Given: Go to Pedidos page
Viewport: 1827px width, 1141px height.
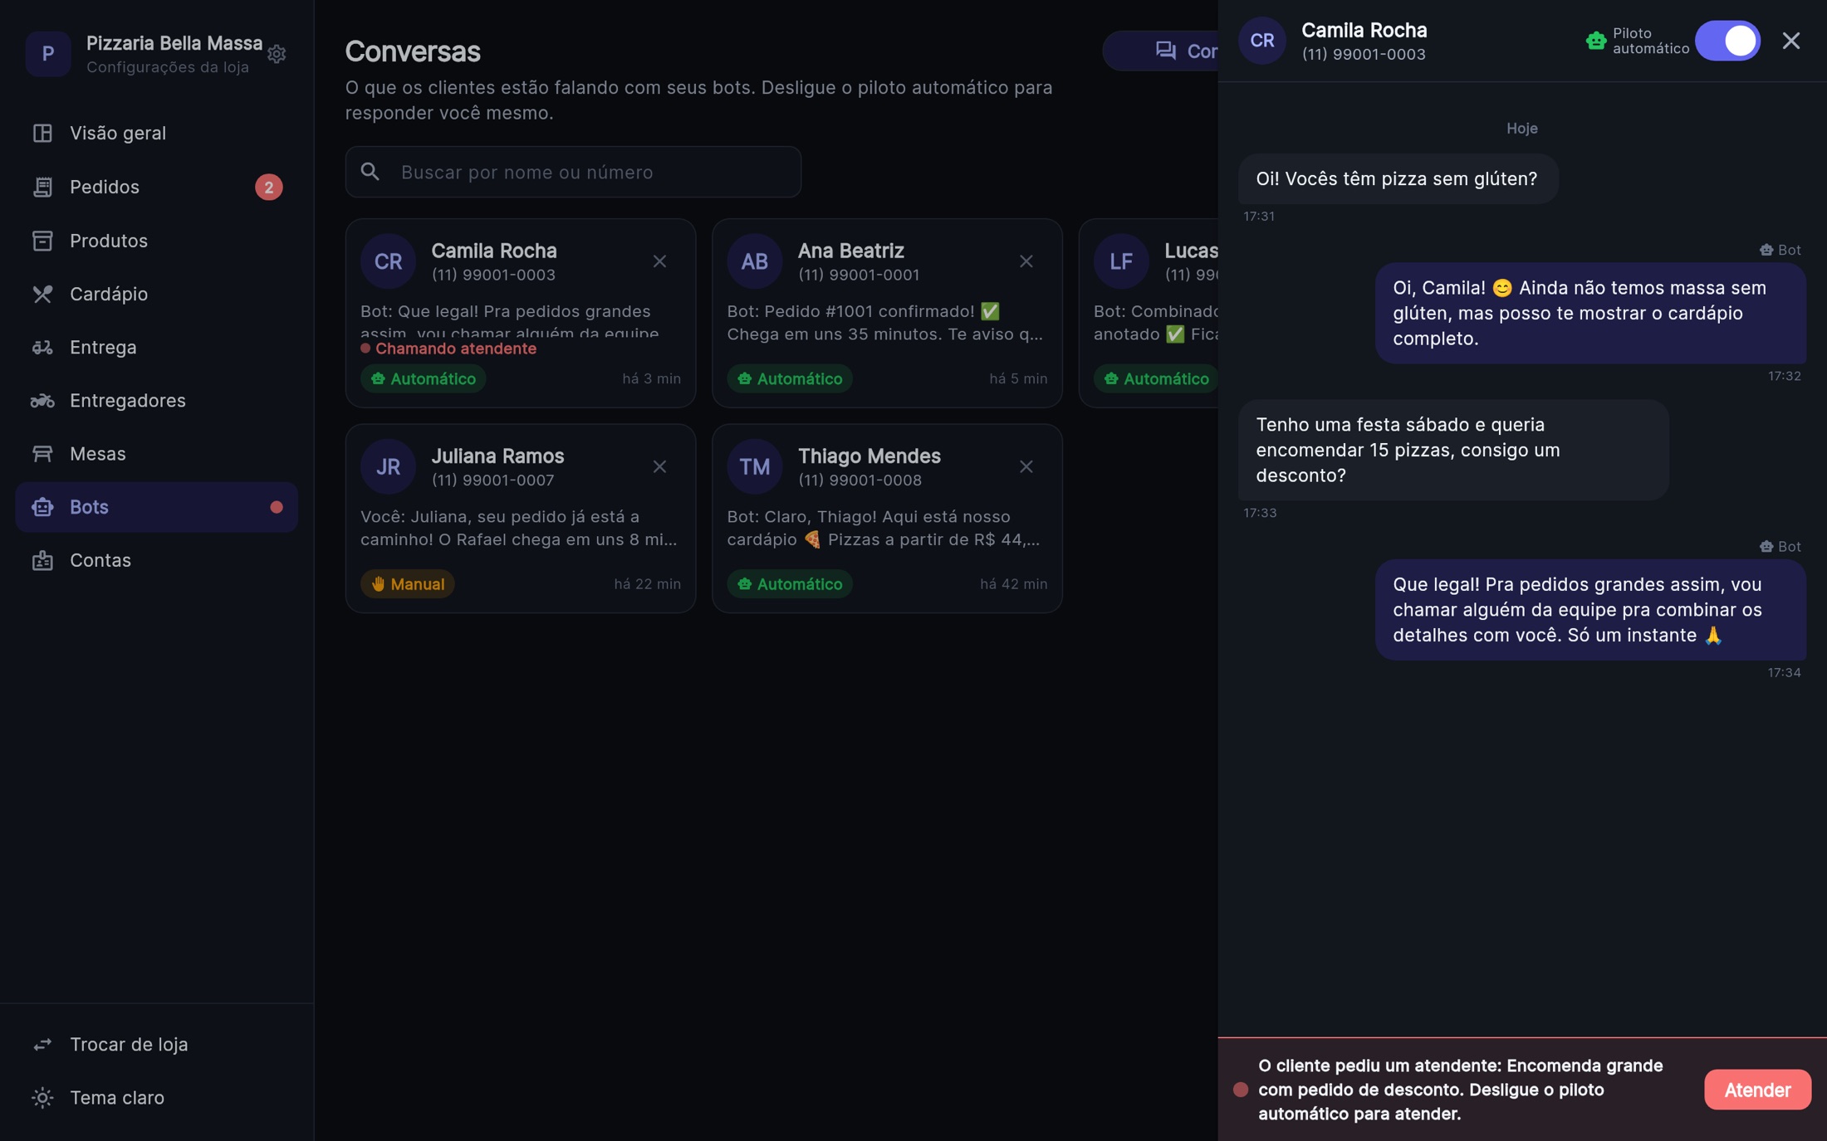Looking at the screenshot, I should pyautogui.click(x=156, y=187).
